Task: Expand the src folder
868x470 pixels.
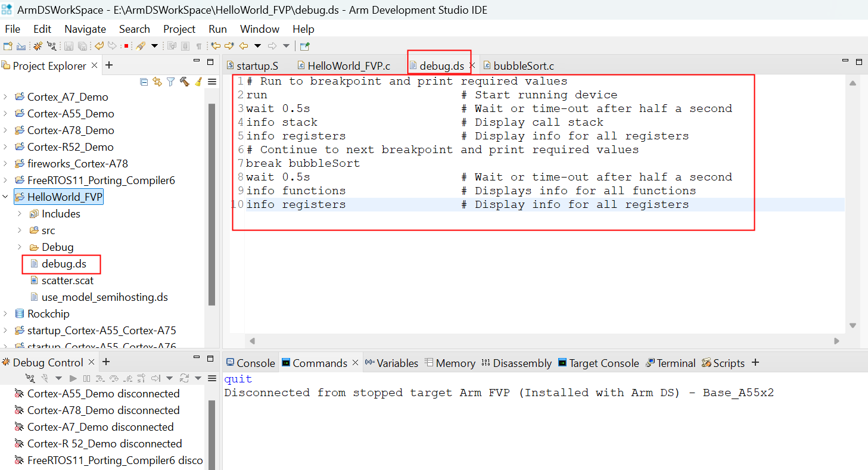Action: pos(19,231)
